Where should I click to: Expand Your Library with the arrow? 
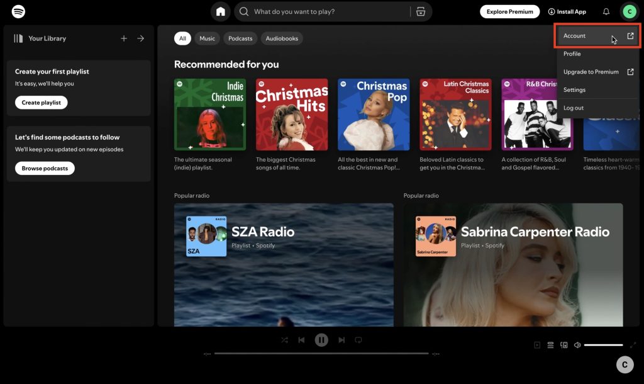[140, 38]
